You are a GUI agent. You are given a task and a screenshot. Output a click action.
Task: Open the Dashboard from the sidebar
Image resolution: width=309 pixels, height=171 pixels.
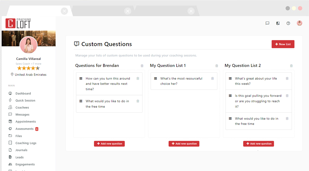[23, 93]
